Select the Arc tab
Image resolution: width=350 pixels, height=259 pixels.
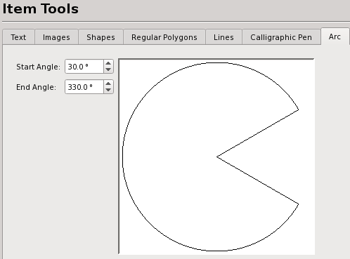pyautogui.click(x=335, y=36)
